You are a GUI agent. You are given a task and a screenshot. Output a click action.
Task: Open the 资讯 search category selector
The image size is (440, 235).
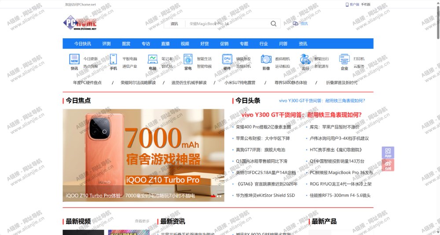pyautogui.click(x=174, y=24)
